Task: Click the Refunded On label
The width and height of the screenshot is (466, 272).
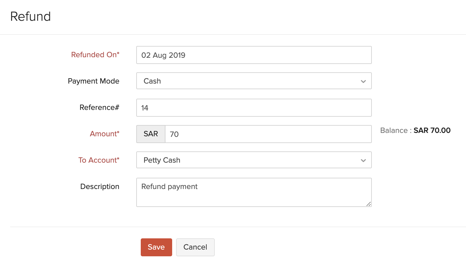Action: (95, 55)
